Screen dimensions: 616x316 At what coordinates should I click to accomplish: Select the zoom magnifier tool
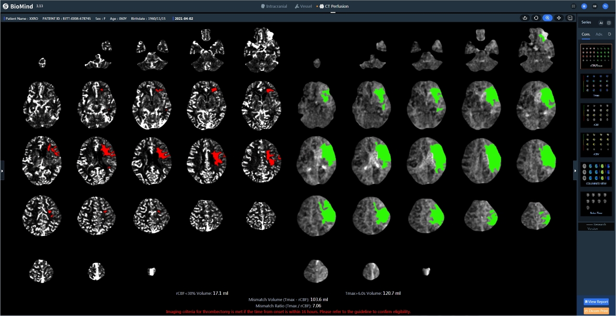tap(547, 18)
